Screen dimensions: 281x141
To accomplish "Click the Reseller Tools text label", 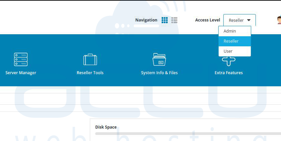I will 90,73.
